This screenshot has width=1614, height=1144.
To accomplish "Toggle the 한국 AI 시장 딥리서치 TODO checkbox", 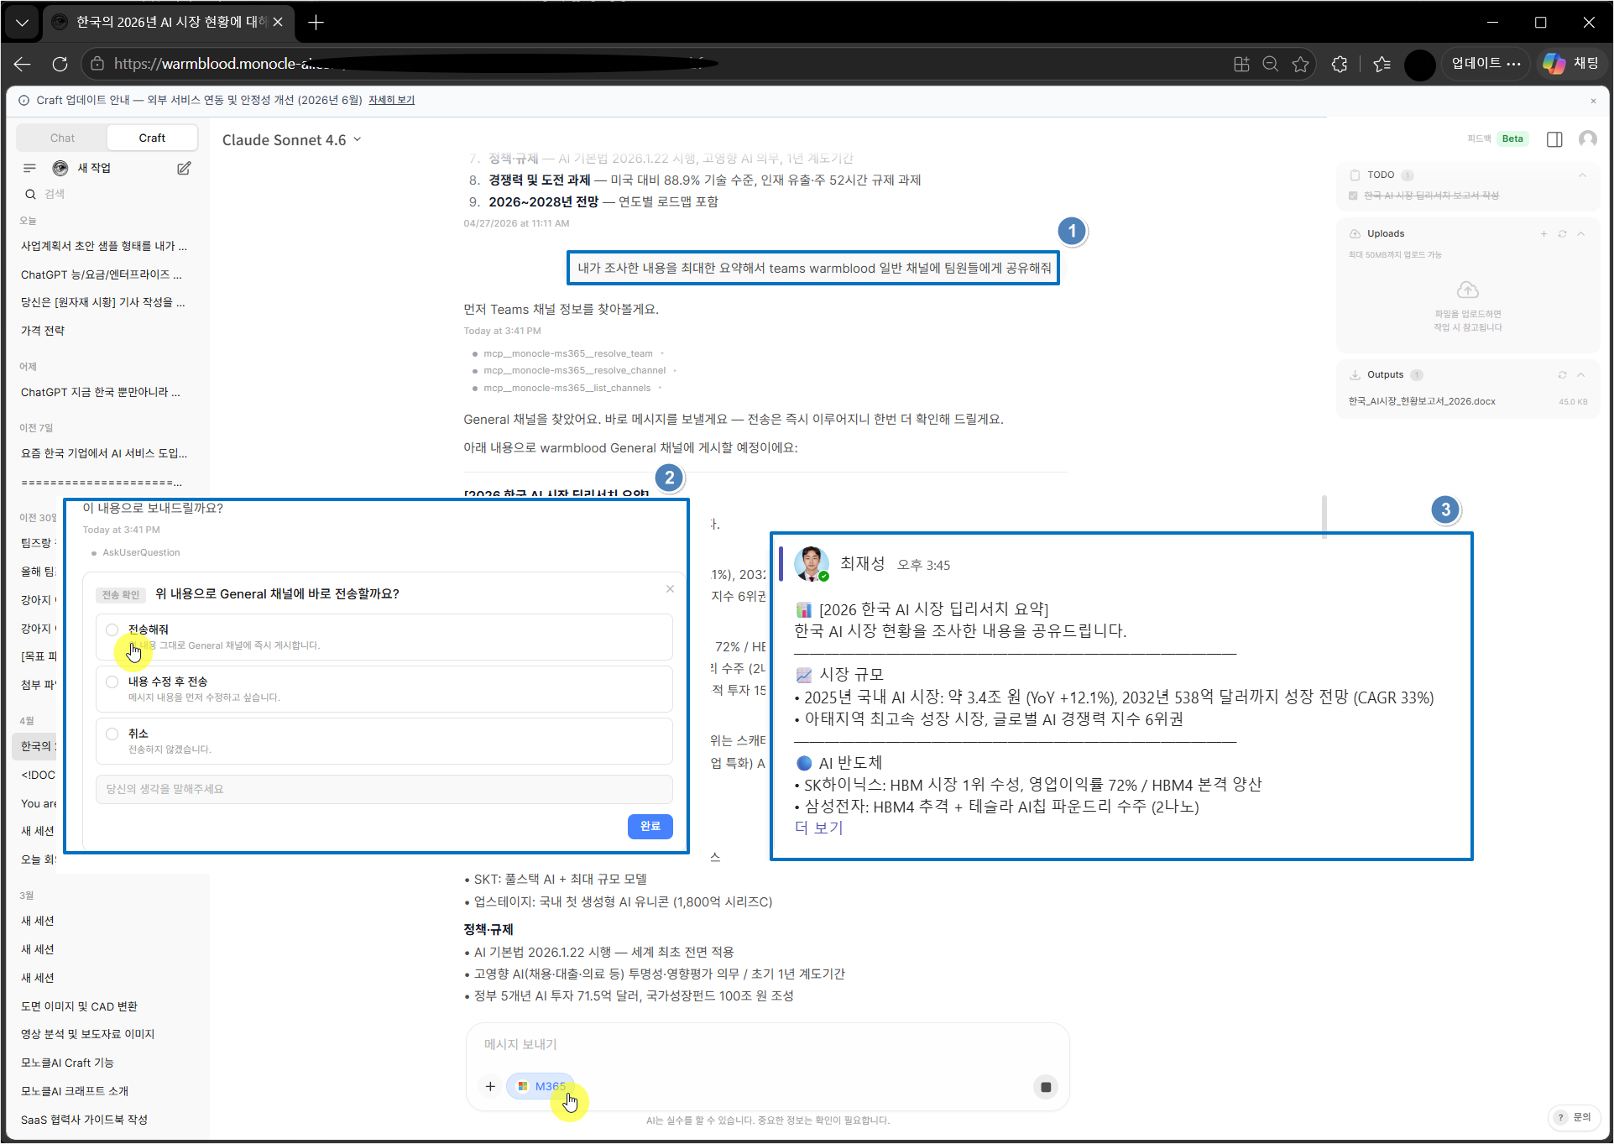I will [1353, 196].
